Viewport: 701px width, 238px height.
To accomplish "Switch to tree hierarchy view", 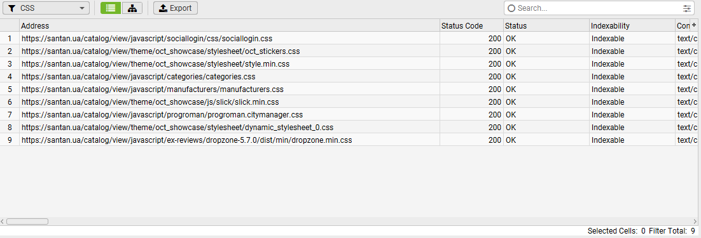I will tap(132, 8).
